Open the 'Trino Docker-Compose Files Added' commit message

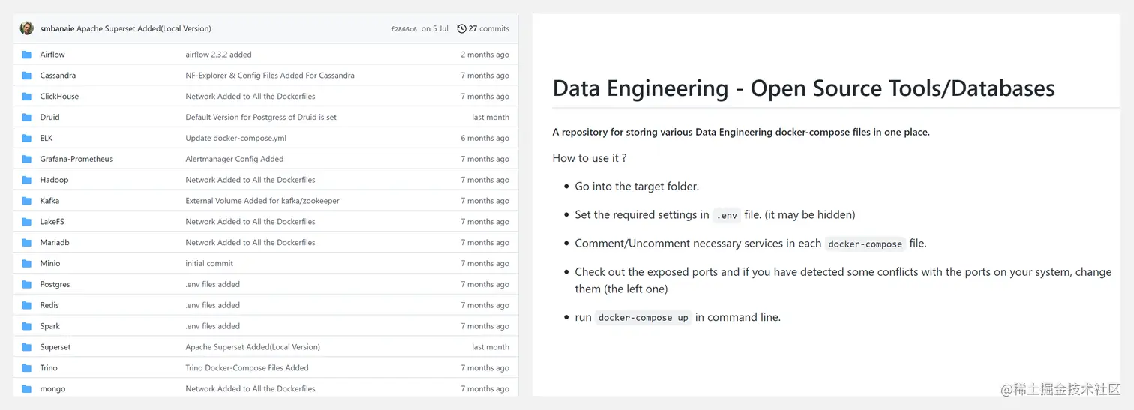[247, 368]
